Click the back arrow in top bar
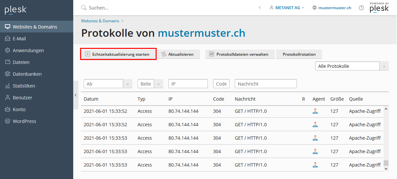397x179 pixels. (260, 8)
